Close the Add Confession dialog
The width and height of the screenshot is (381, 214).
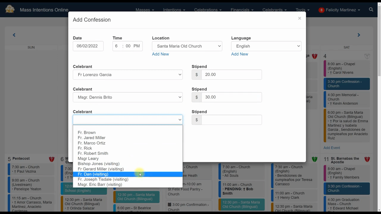coord(299,18)
